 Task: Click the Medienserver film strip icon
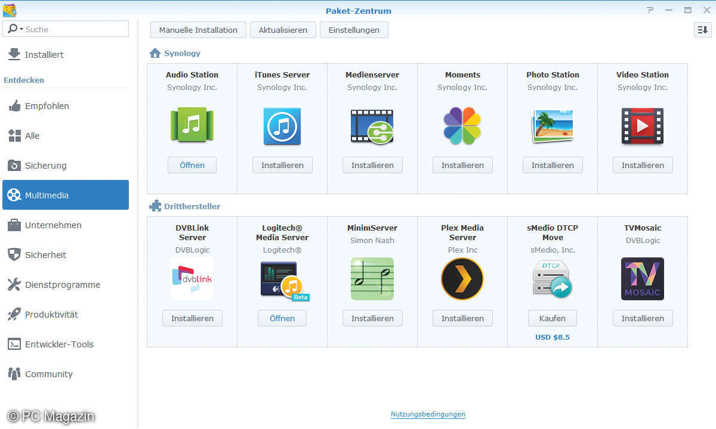[372, 126]
